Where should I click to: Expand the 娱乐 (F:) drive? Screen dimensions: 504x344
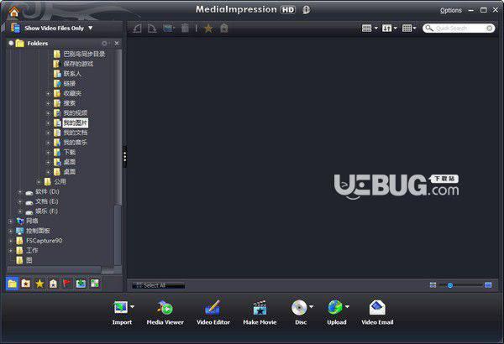tap(20, 211)
